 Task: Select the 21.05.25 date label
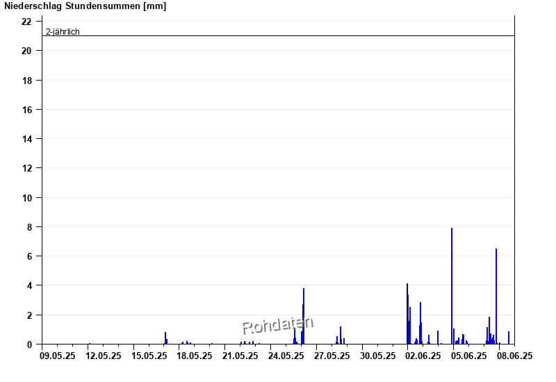[240, 356]
